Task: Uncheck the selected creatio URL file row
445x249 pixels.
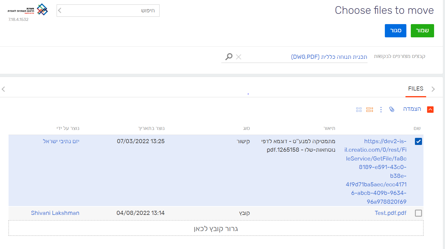Action: [x=418, y=141]
